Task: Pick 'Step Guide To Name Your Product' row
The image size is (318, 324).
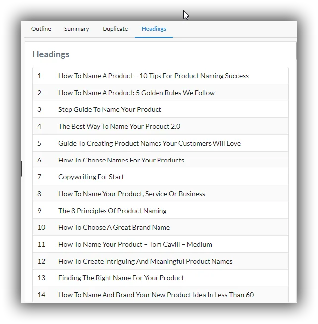Action: pos(160,109)
